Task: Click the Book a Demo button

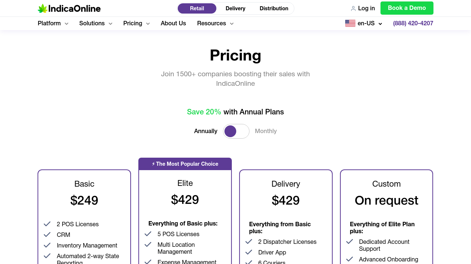Action: click(x=407, y=8)
